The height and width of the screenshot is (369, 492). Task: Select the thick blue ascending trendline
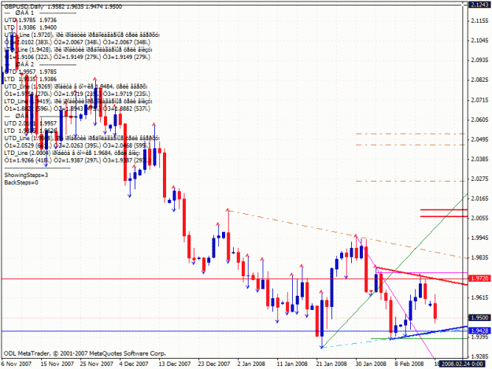(x=428, y=333)
